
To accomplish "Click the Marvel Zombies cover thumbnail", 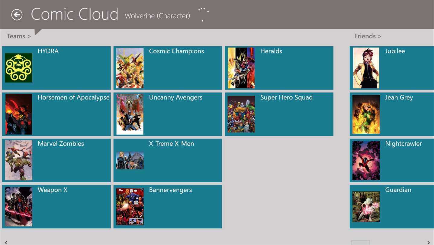I will point(18,160).
